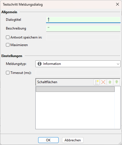122x145 pixels.
Task: Close the Testschritt Meldungsdialog window
Action: click(x=118, y=4)
